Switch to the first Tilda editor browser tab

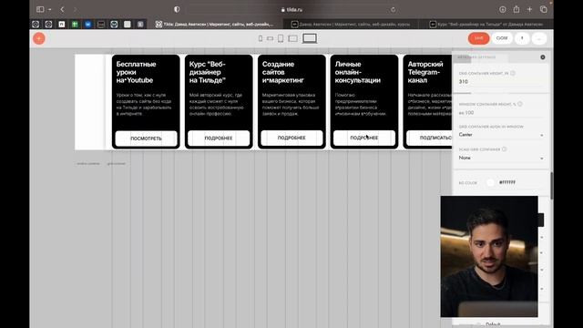[x=214, y=25]
